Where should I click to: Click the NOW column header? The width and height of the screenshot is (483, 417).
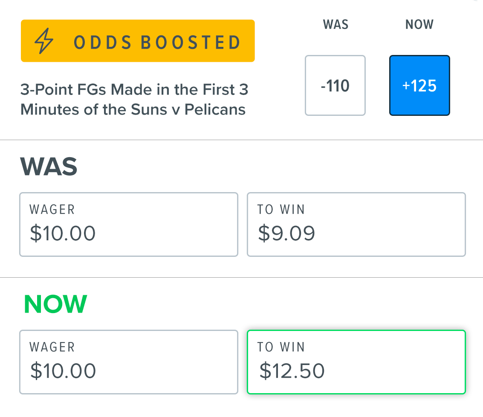coord(419,24)
